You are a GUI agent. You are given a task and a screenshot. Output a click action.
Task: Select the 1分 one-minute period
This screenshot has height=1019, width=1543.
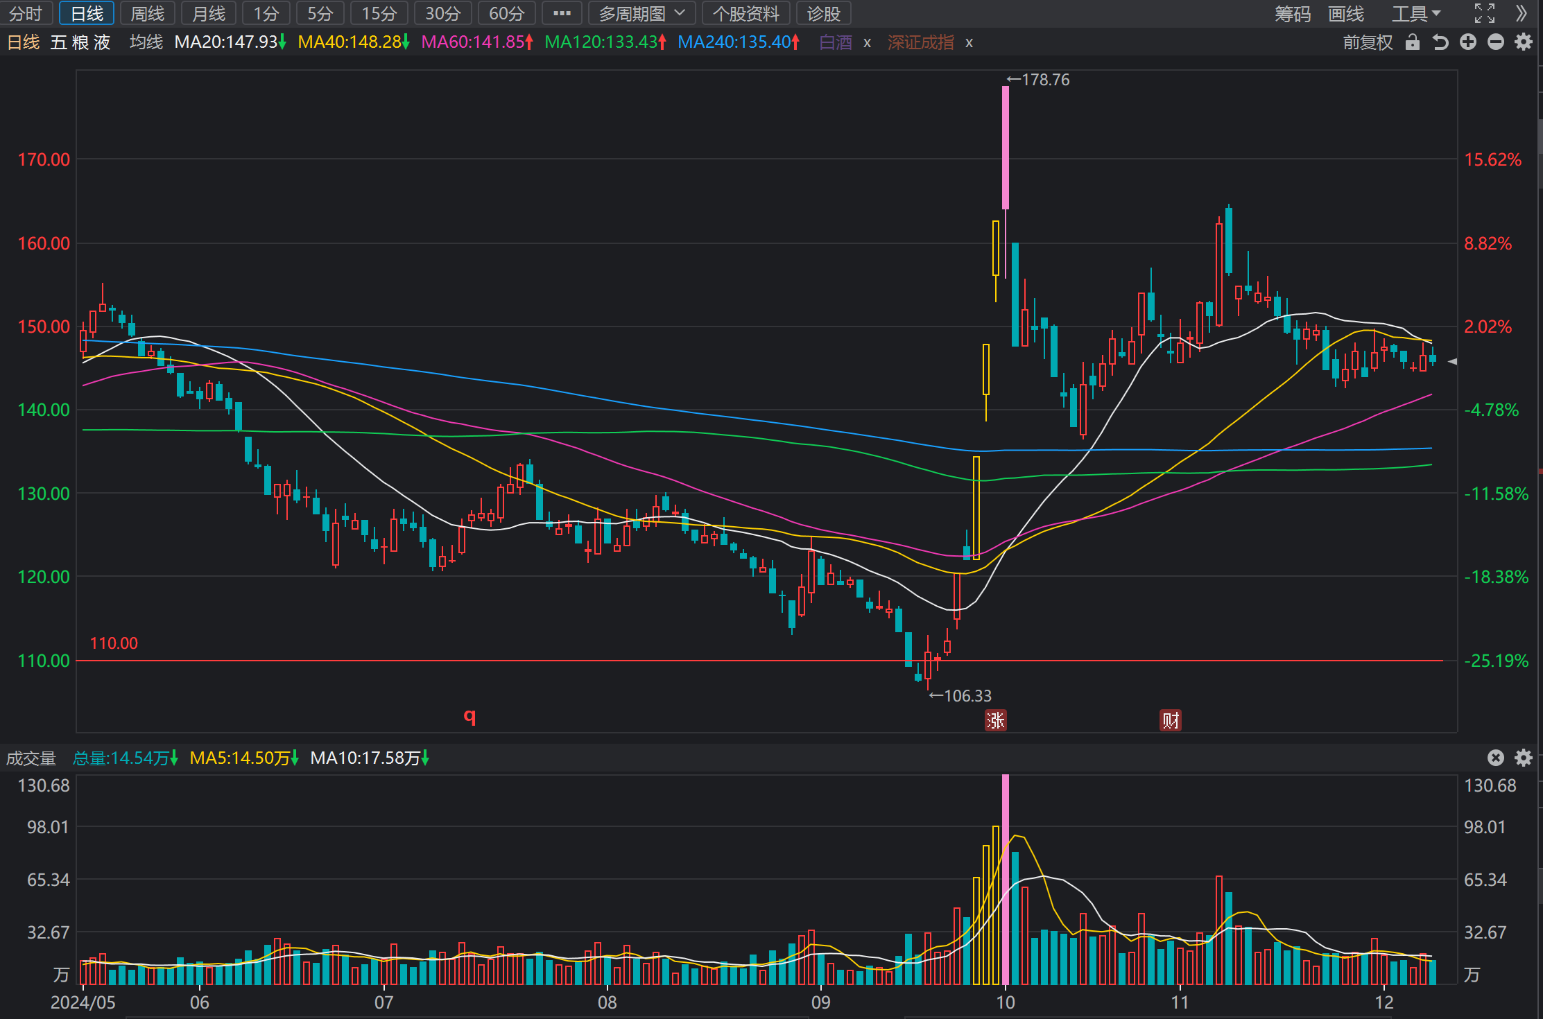coord(266,13)
